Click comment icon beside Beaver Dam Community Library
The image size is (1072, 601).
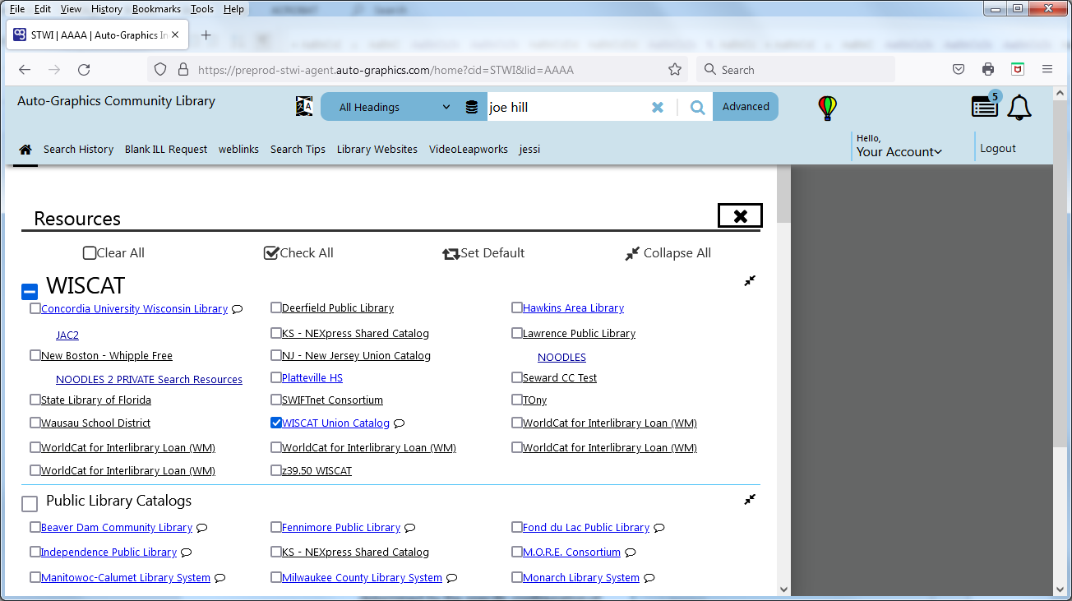tap(201, 528)
